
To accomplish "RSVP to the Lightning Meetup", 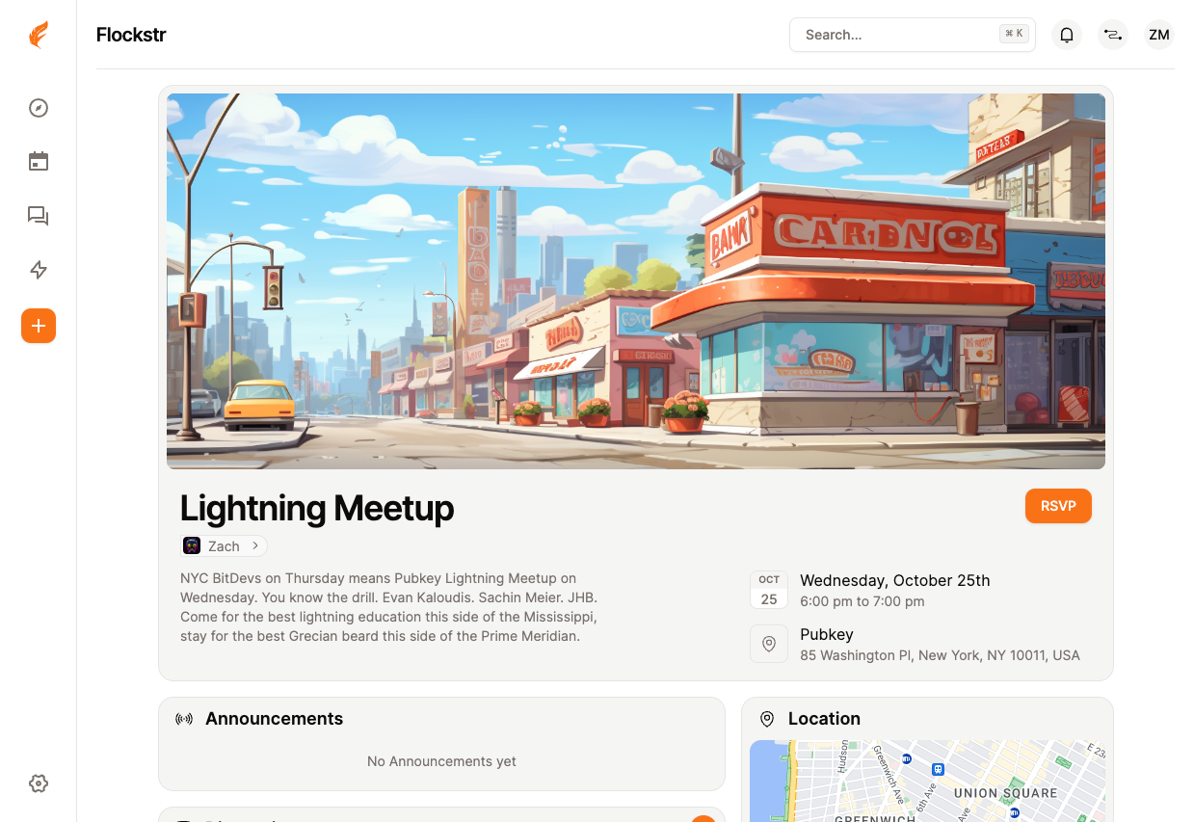I will pyautogui.click(x=1058, y=506).
